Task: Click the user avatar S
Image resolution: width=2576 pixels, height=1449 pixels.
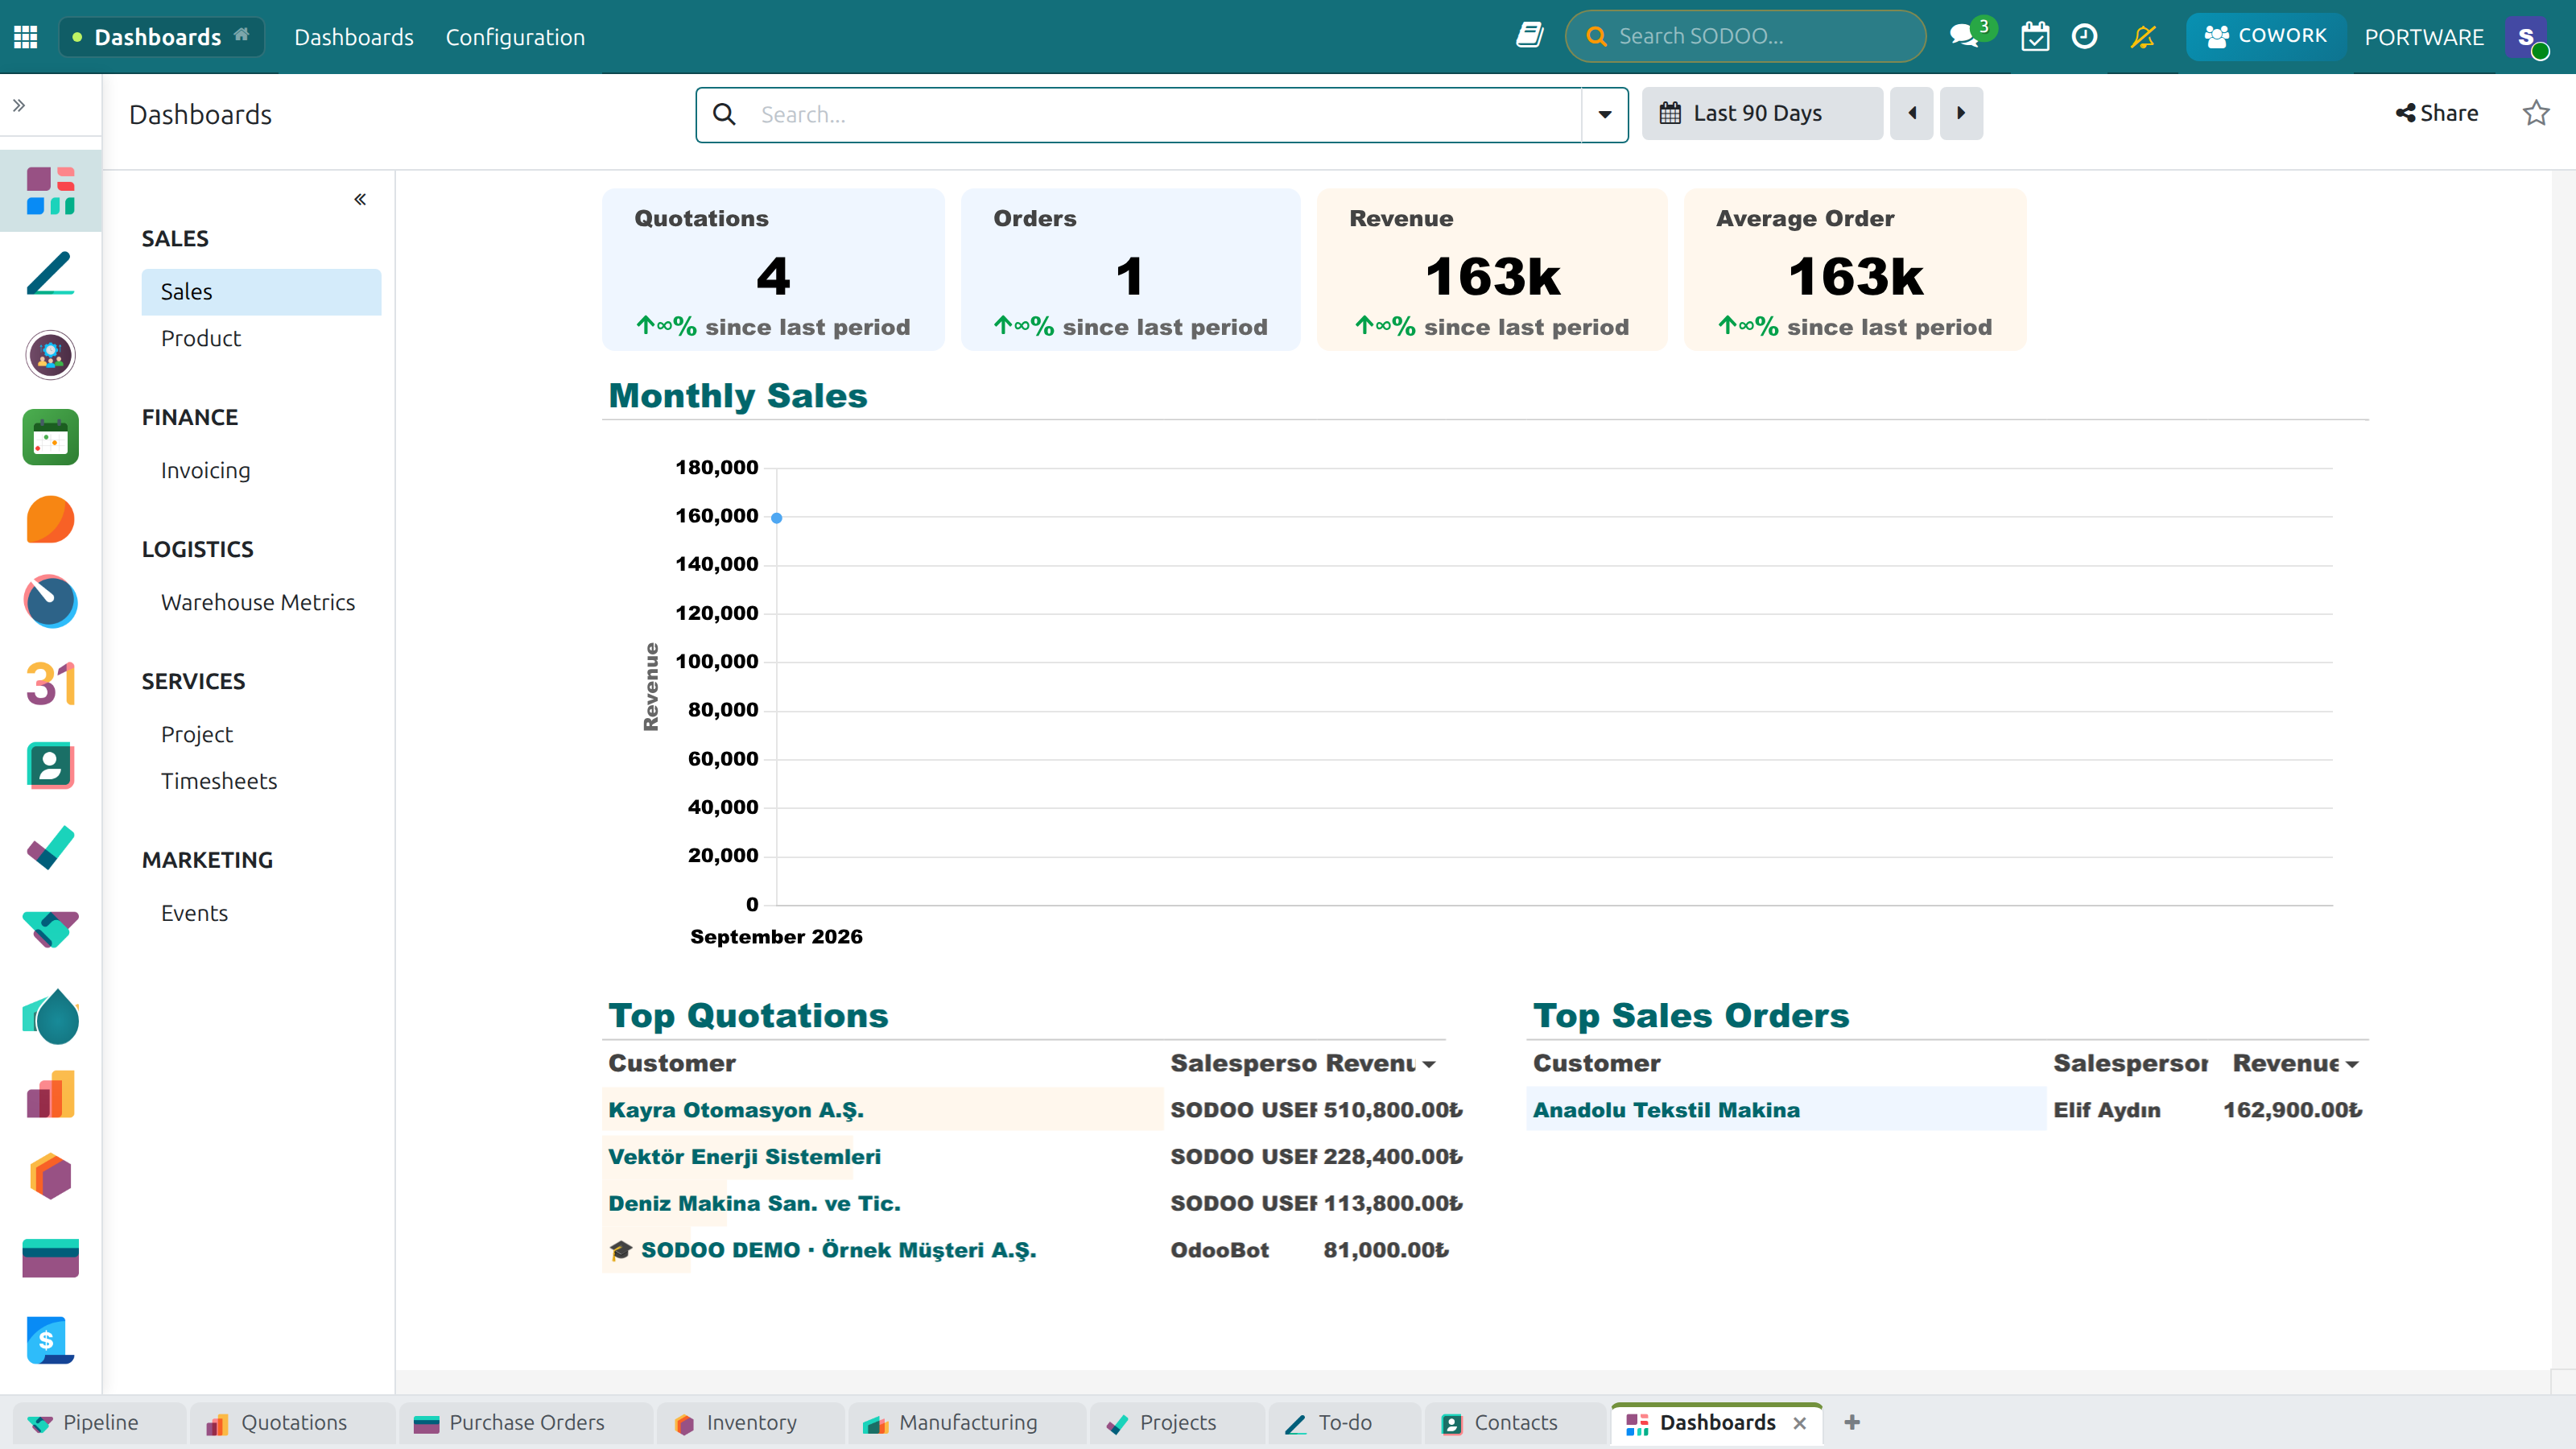Action: tap(2527, 37)
